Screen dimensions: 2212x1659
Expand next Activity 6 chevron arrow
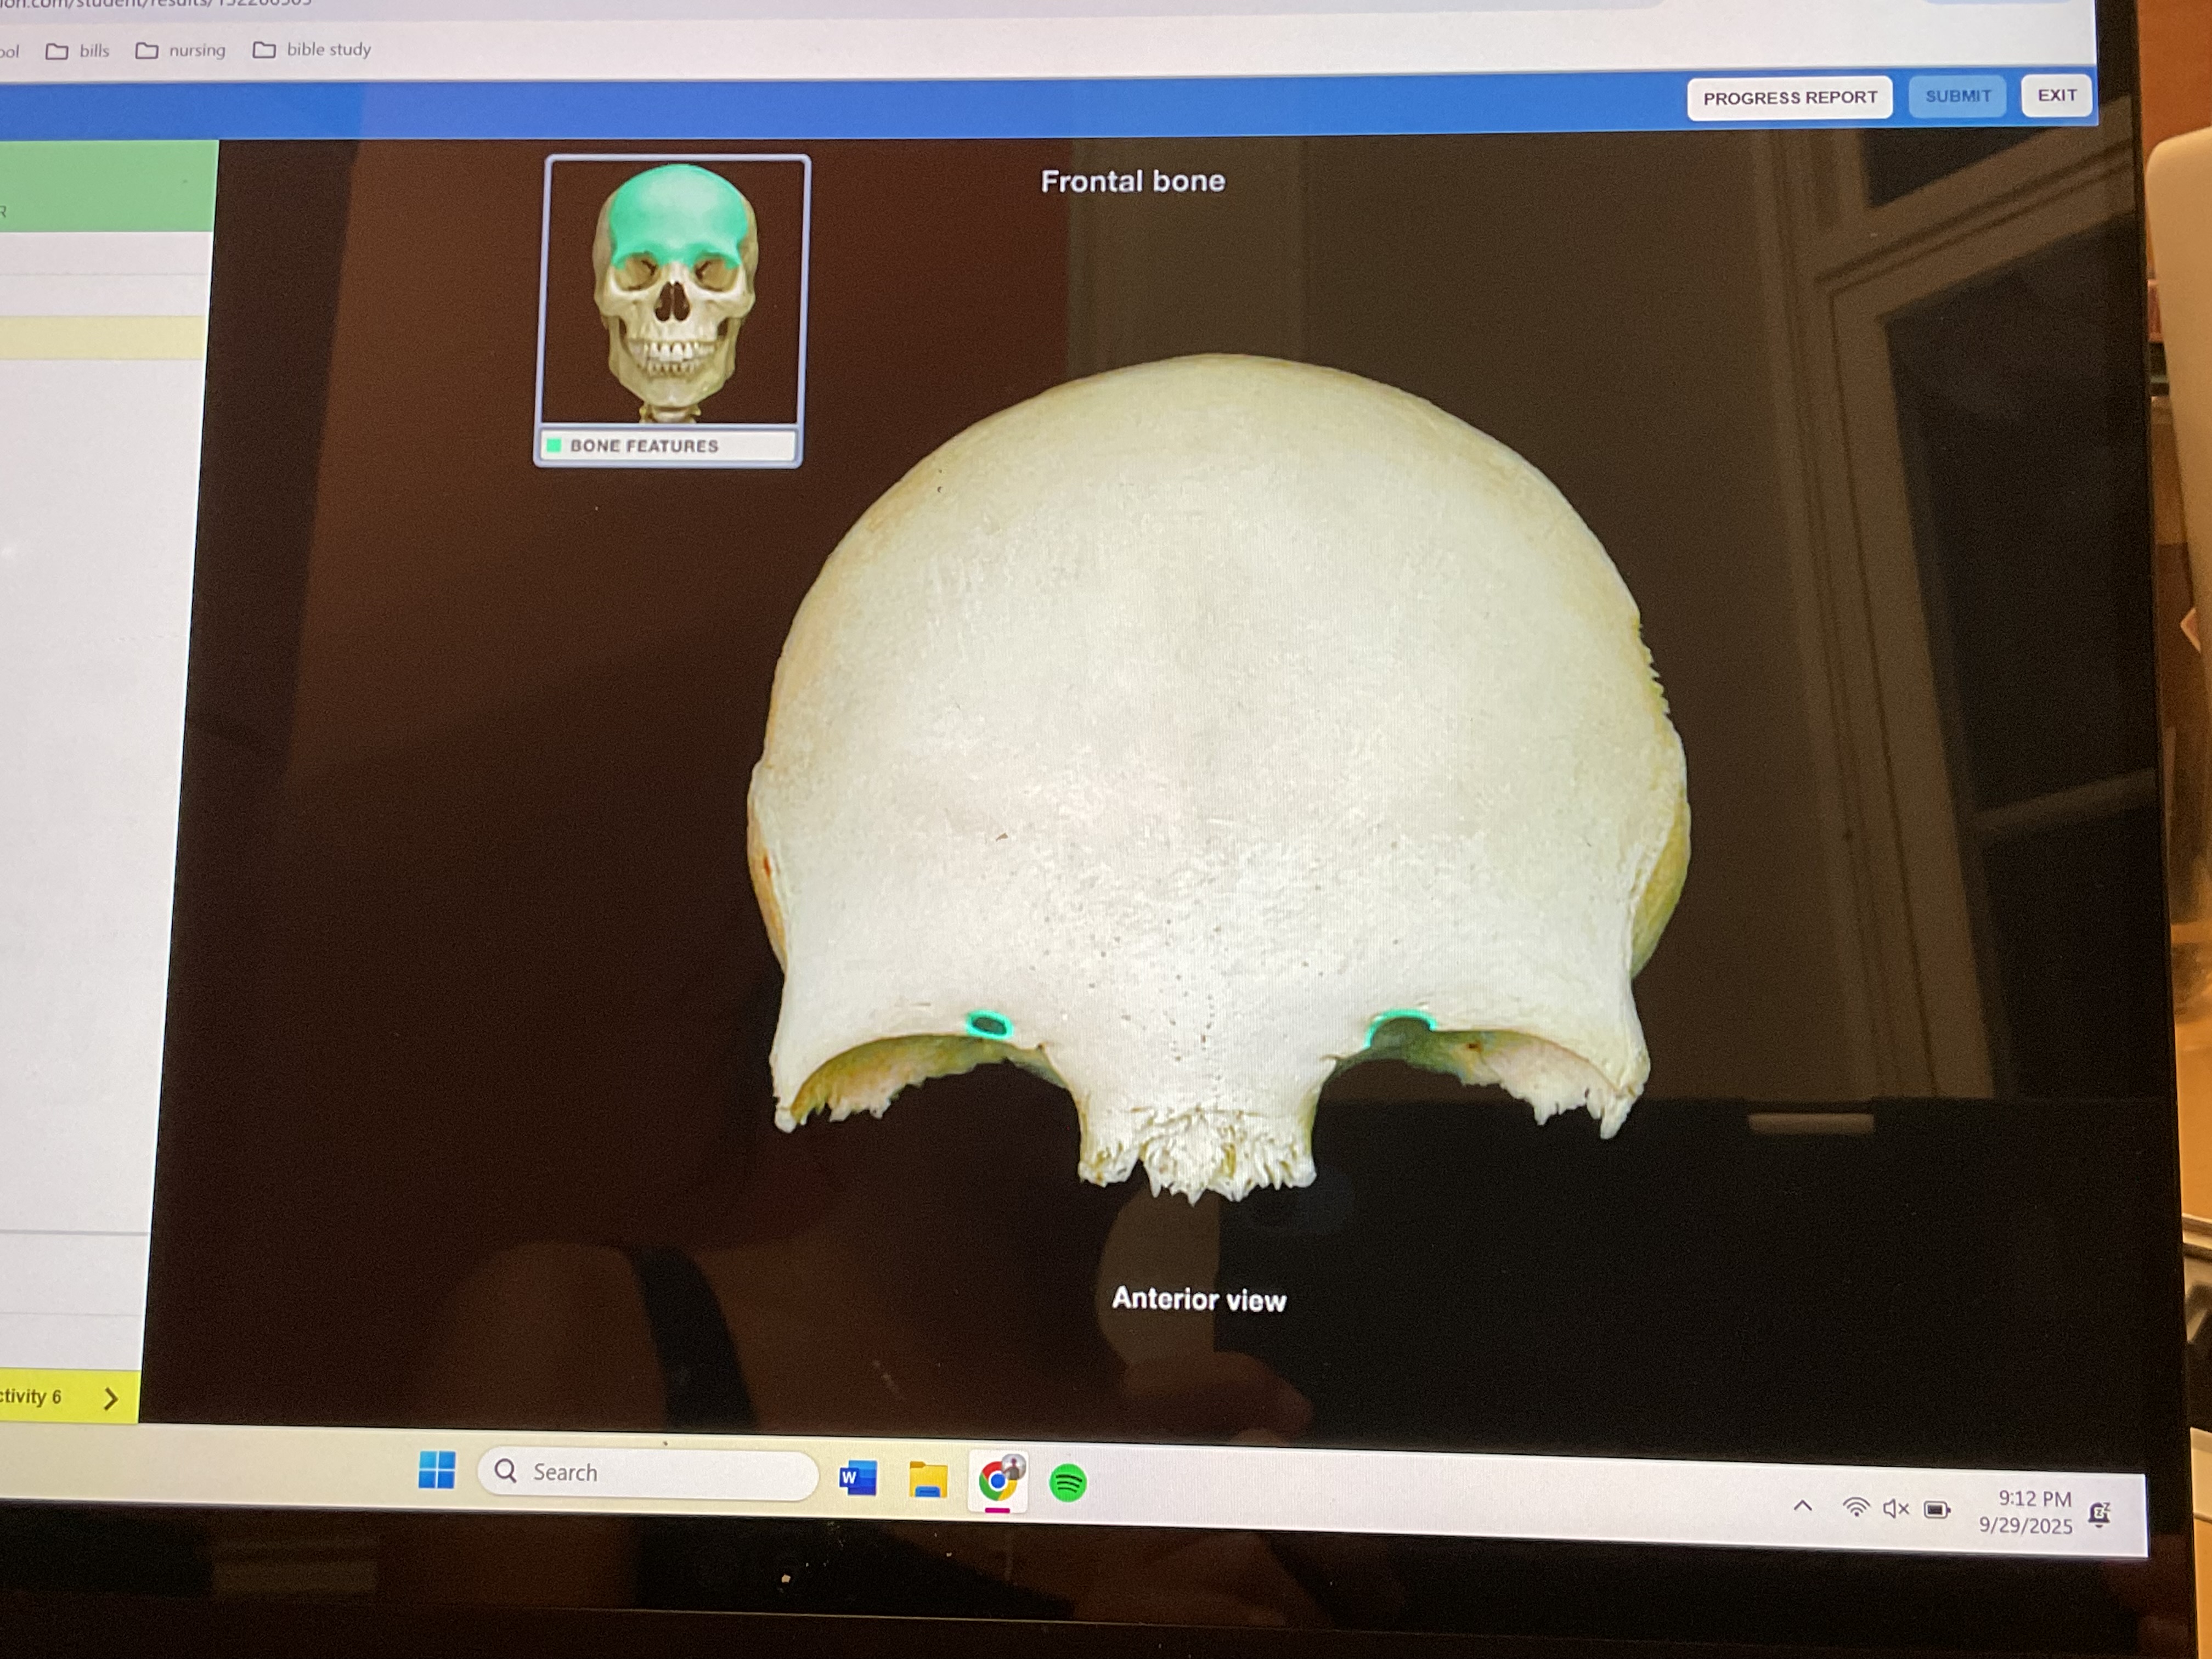110,1398
